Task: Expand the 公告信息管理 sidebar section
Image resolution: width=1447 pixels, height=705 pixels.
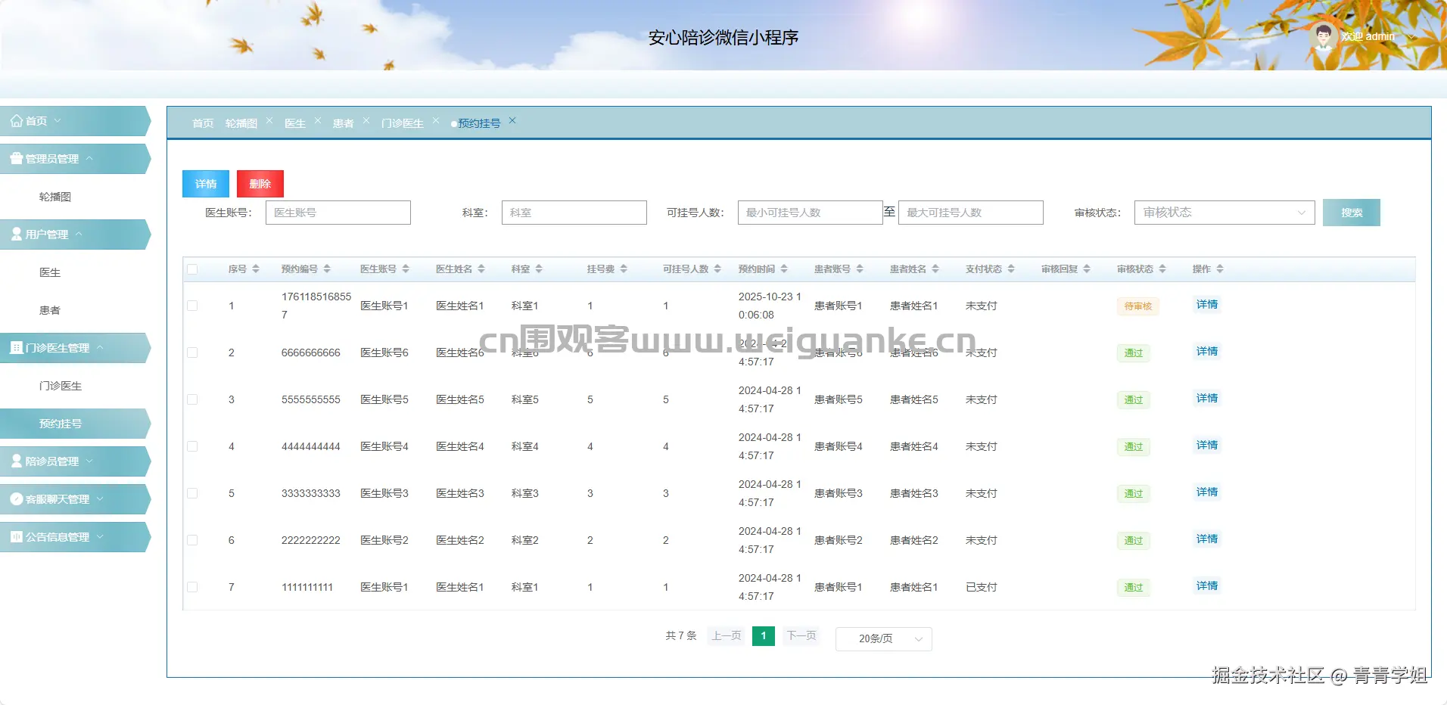Action: (100, 537)
